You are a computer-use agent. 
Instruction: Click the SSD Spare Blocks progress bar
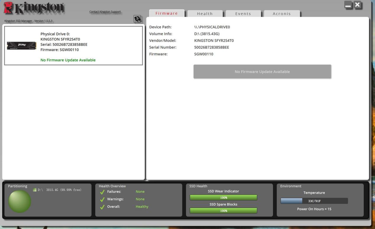pyautogui.click(x=223, y=211)
